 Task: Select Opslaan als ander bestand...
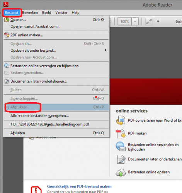[56, 51]
